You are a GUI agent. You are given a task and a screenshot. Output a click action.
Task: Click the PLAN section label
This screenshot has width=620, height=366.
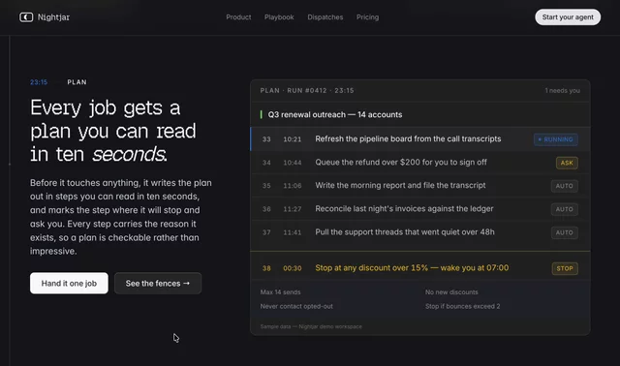(x=77, y=82)
